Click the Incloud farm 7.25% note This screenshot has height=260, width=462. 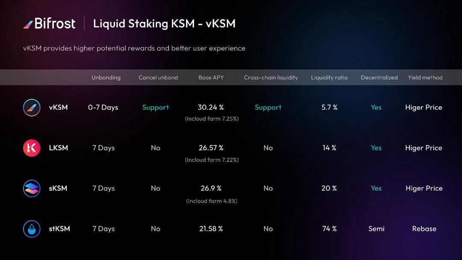(212, 119)
